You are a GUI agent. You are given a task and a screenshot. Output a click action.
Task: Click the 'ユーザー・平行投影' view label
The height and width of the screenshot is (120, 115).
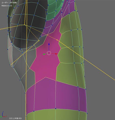point(9,3)
